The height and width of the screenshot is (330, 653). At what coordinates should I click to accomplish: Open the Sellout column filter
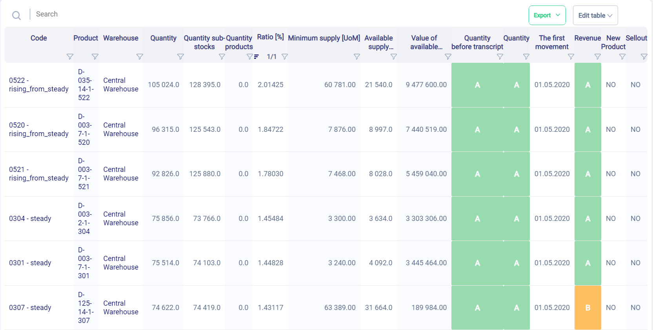tap(644, 57)
